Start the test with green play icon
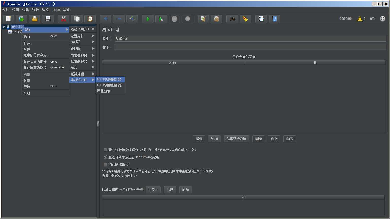The height and width of the screenshot is (219, 390). click(148, 19)
